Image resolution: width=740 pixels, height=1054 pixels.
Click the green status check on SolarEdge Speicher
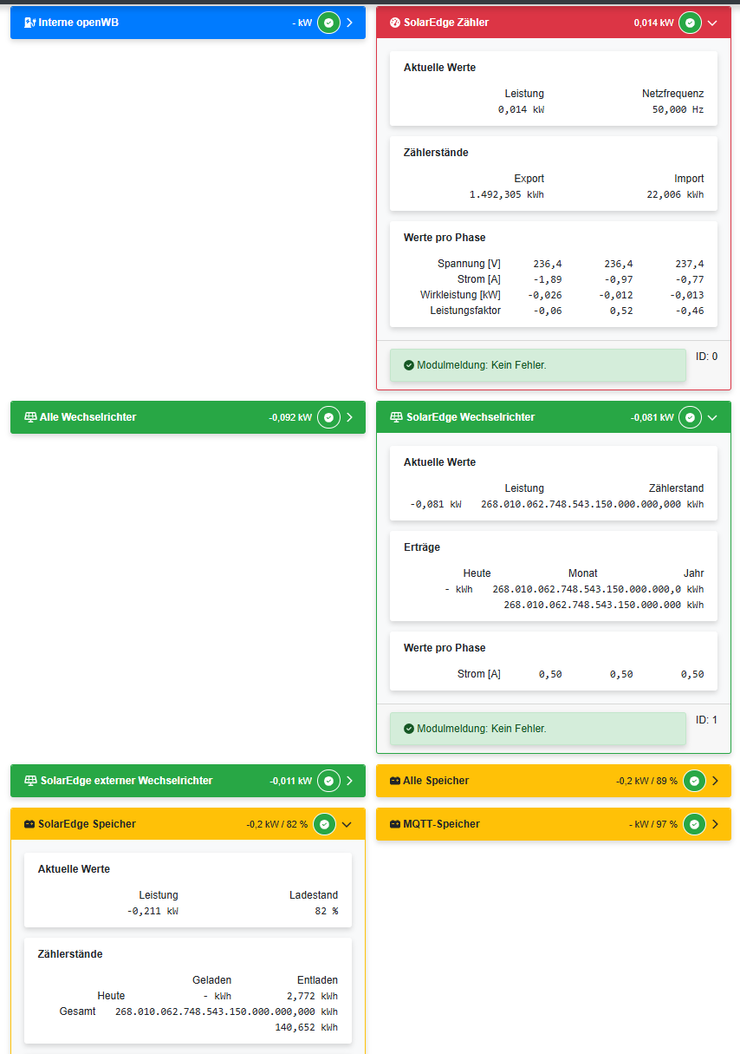324,824
